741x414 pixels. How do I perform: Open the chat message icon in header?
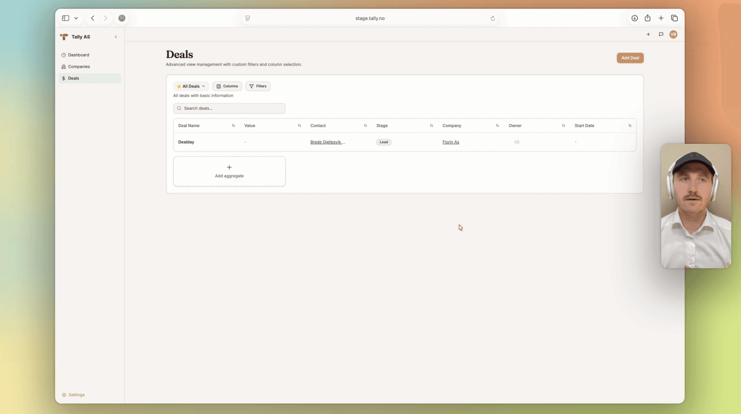tap(661, 35)
